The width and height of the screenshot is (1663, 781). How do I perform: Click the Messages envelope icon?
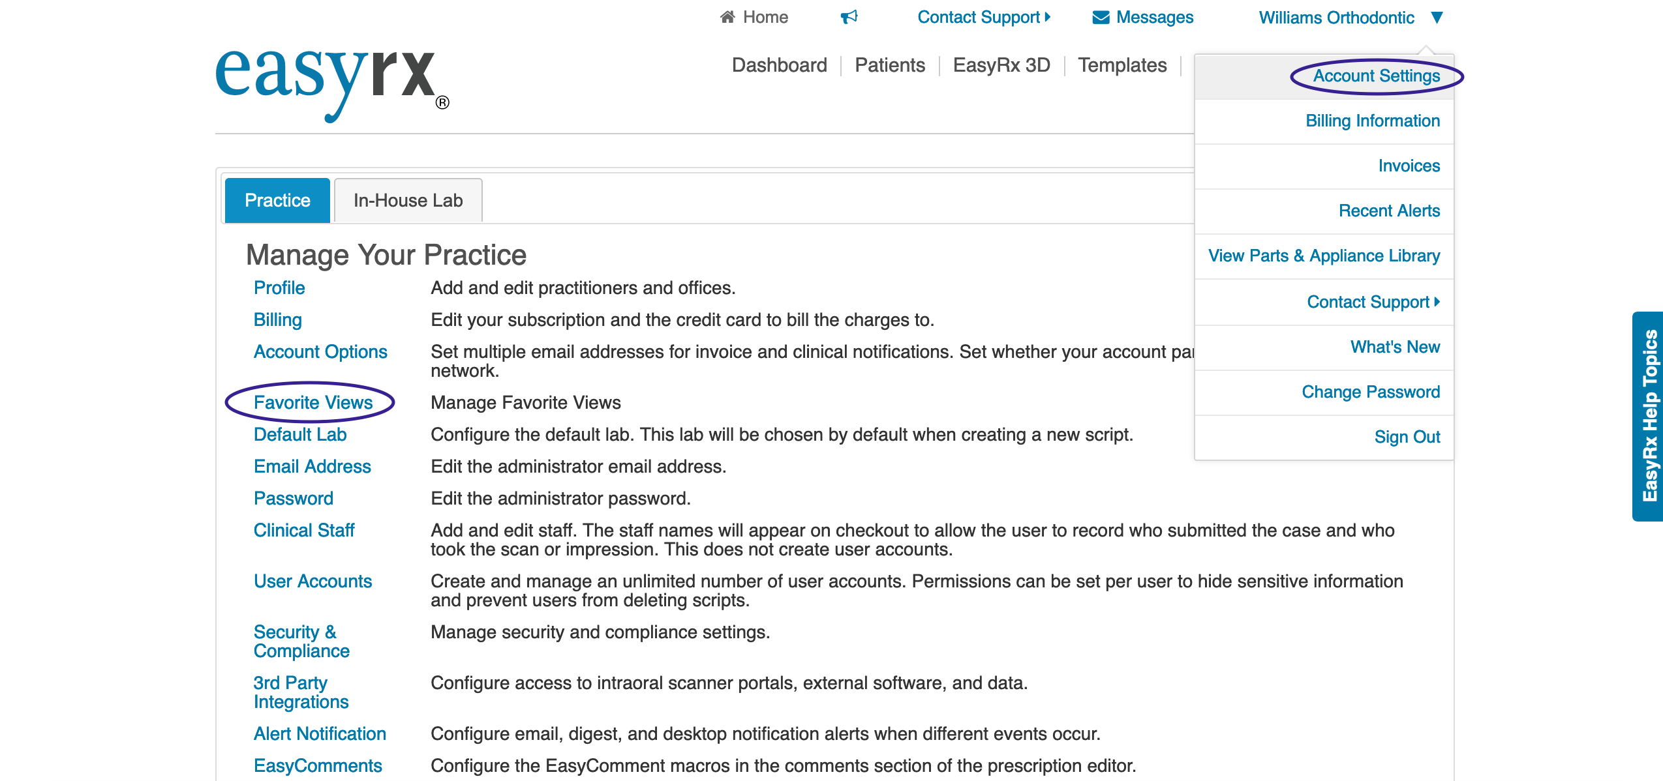click(1101, 18)
